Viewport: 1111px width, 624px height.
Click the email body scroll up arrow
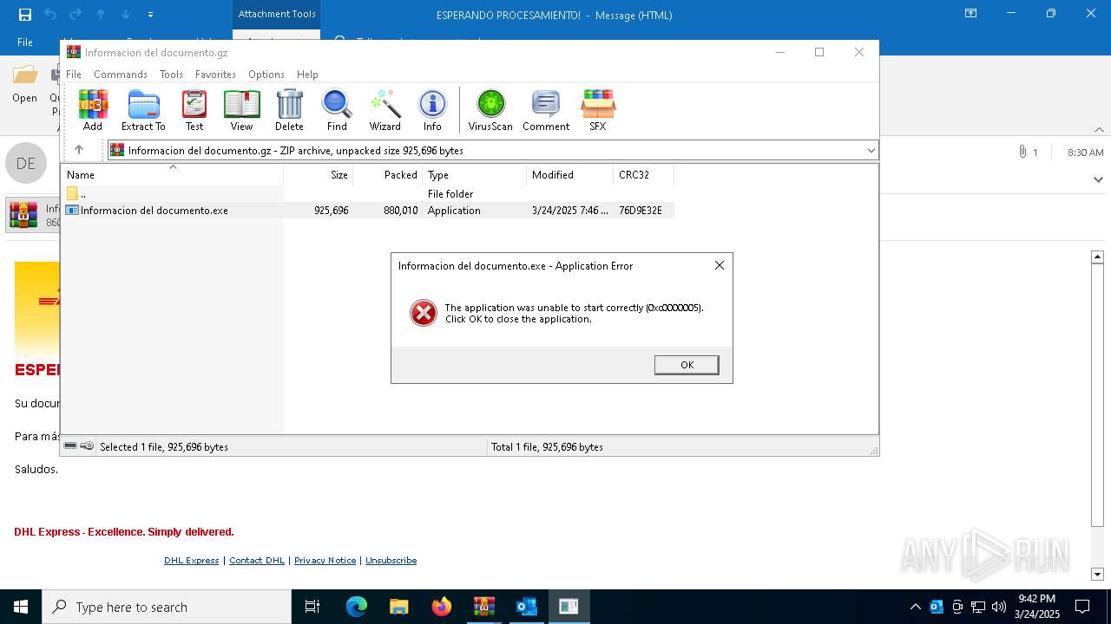click(x=1097, y=257)
